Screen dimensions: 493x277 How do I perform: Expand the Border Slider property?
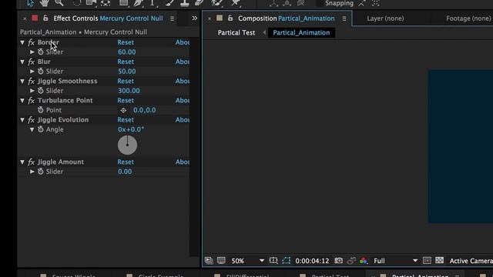[32, 52]
